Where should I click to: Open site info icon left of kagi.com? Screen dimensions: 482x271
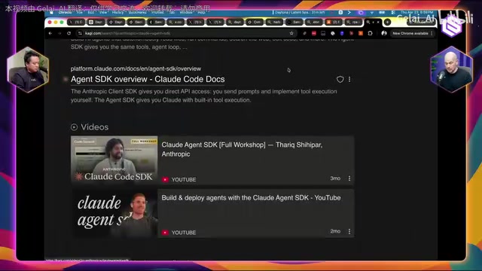coord(80,33)
